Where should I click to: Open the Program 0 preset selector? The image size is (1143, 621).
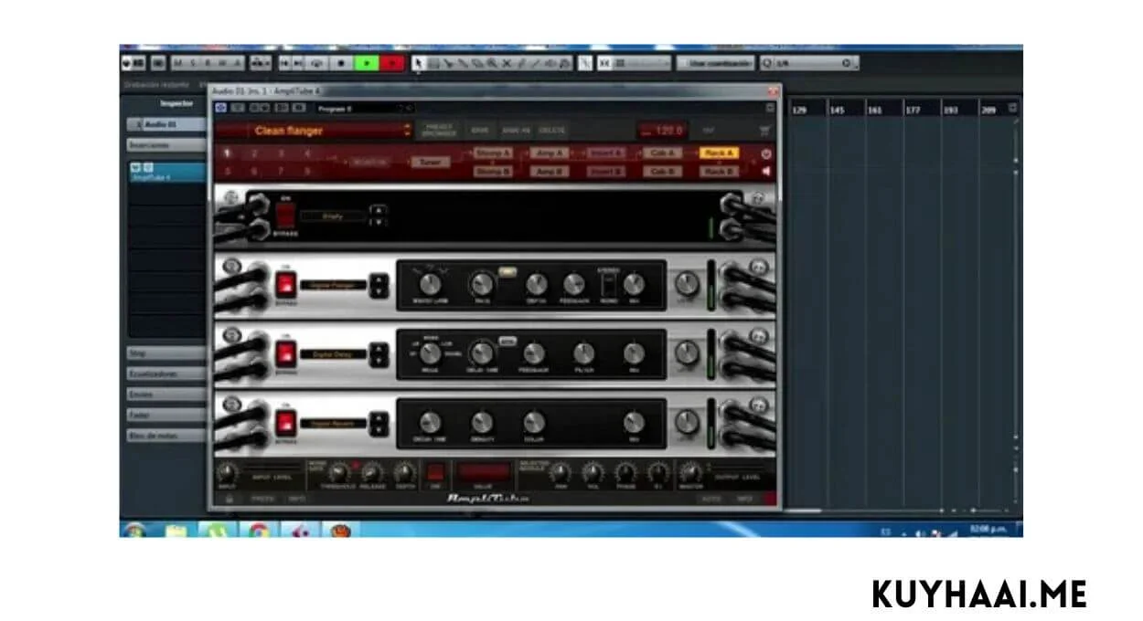coord(363,108)
